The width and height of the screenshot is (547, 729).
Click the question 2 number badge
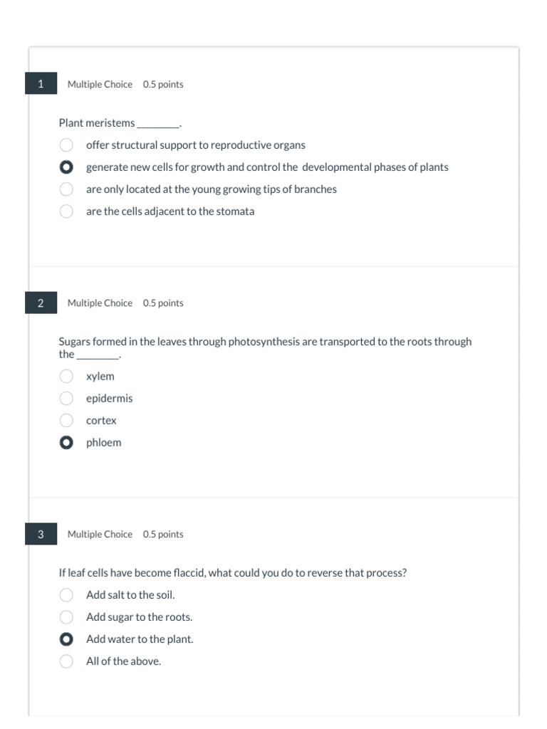(41, 303)
